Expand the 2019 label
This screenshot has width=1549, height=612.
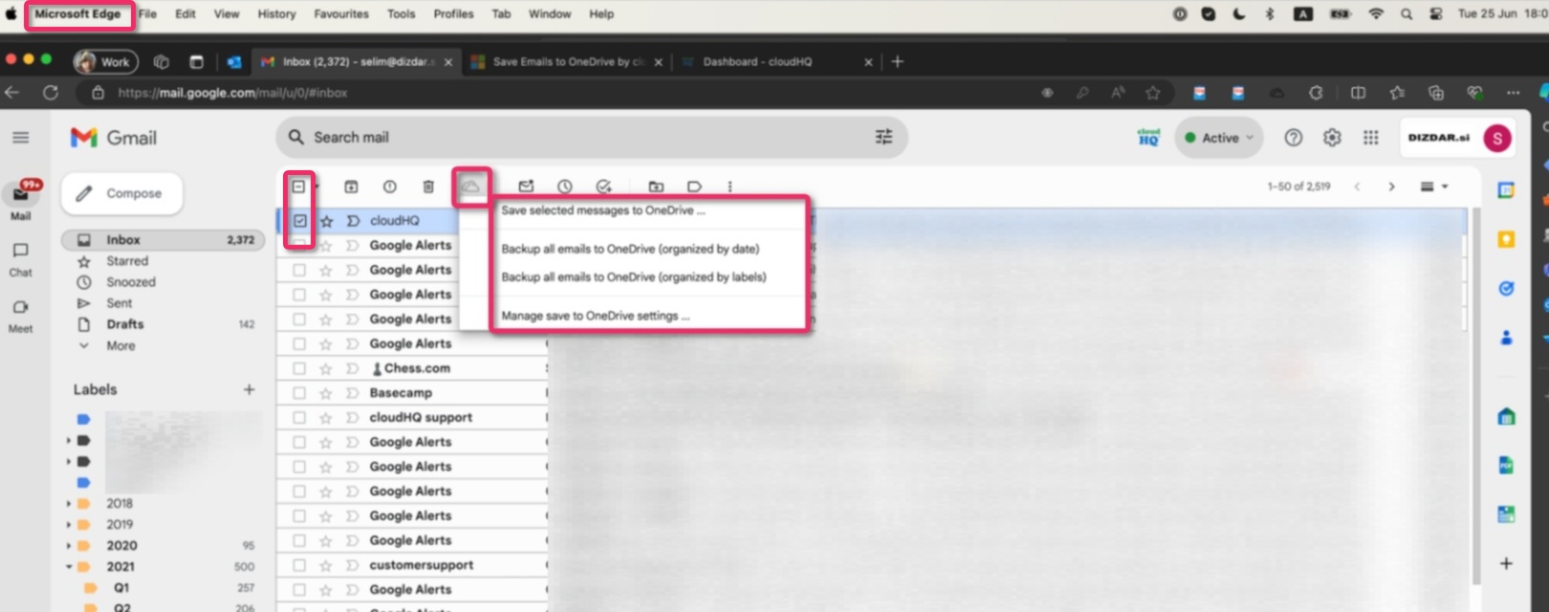tap(69, 525)
